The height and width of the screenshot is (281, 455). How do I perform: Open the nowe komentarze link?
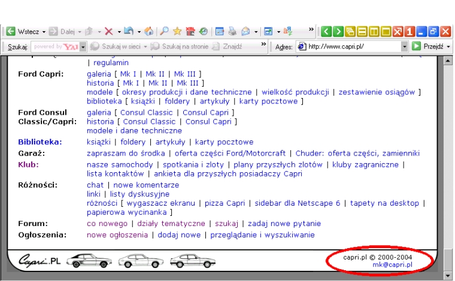(x=146, y=185)
